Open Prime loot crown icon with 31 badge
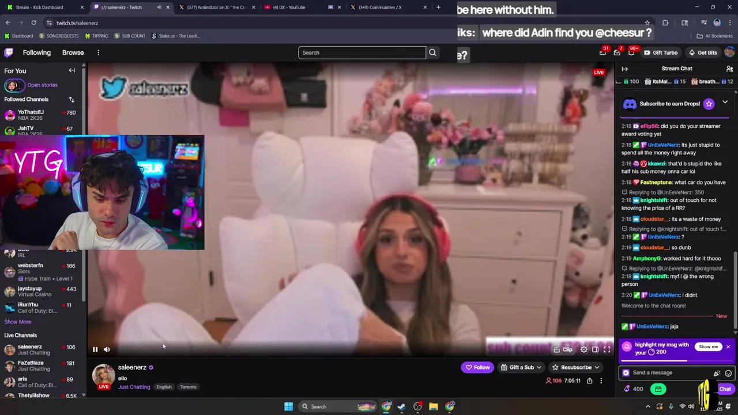738x415 pixels. [603, 52]
